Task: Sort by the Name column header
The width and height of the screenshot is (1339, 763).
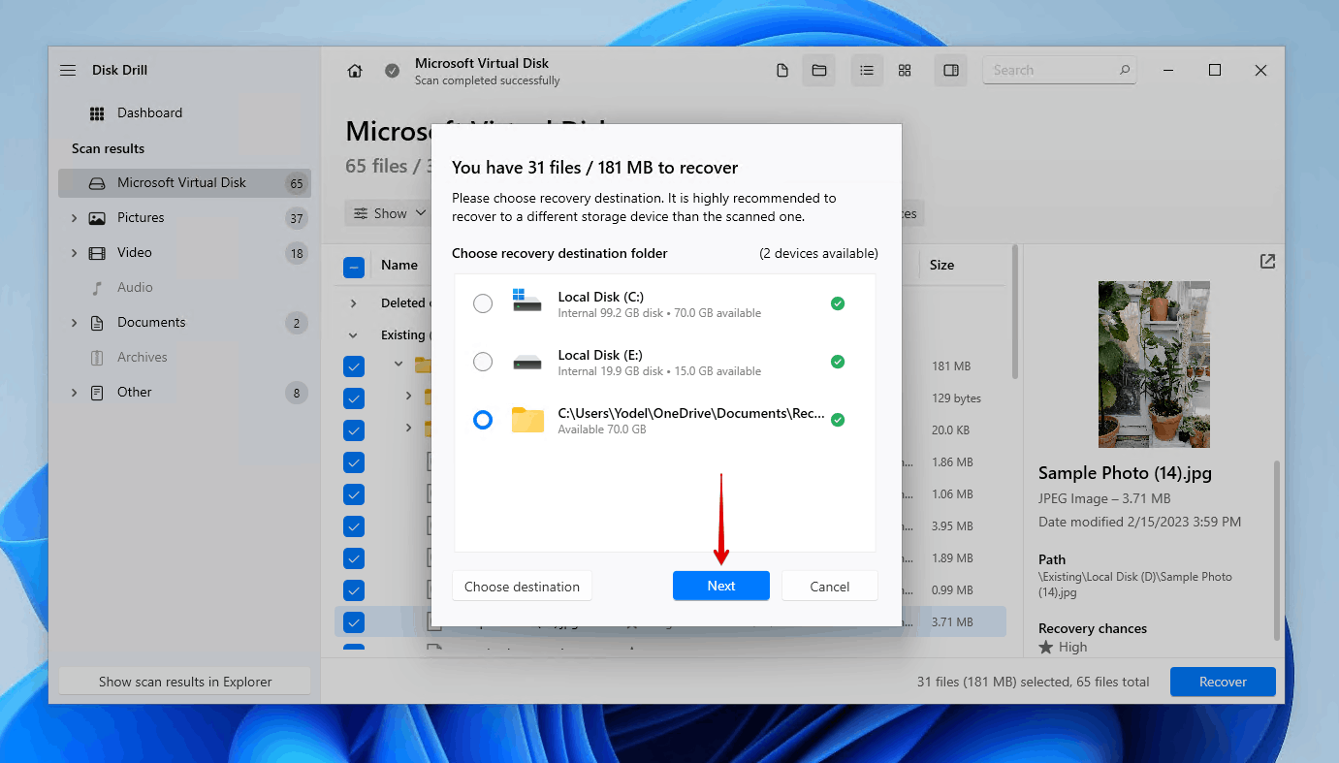Action: tap(399, 265)
